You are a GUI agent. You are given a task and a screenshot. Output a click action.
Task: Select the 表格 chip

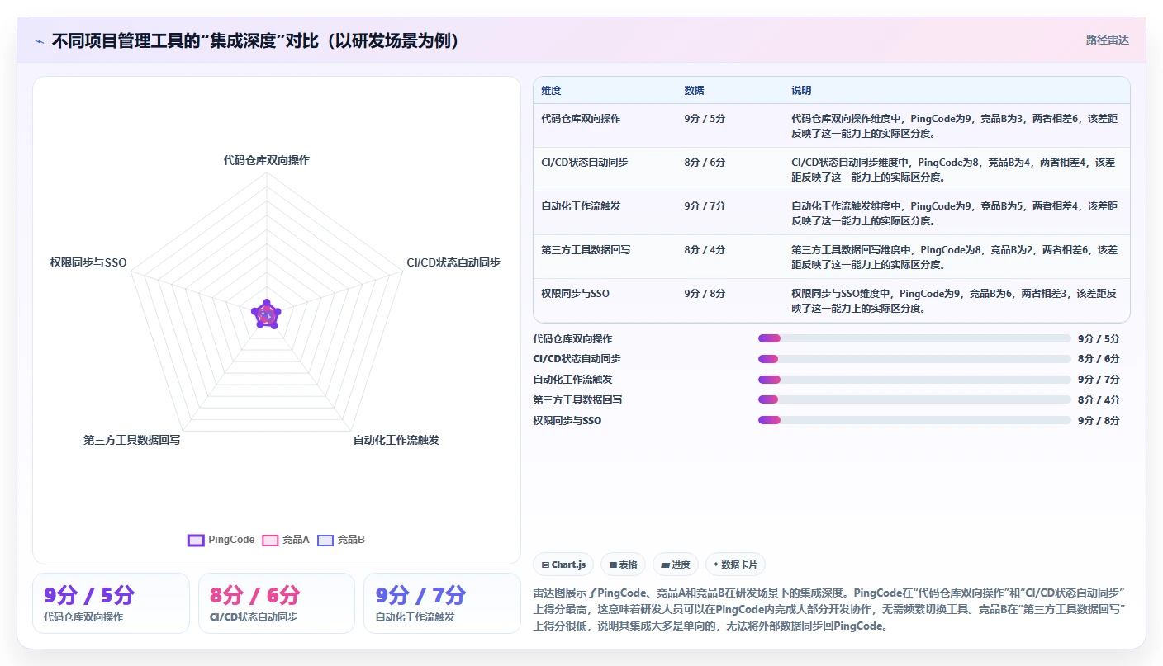[623, 564]
